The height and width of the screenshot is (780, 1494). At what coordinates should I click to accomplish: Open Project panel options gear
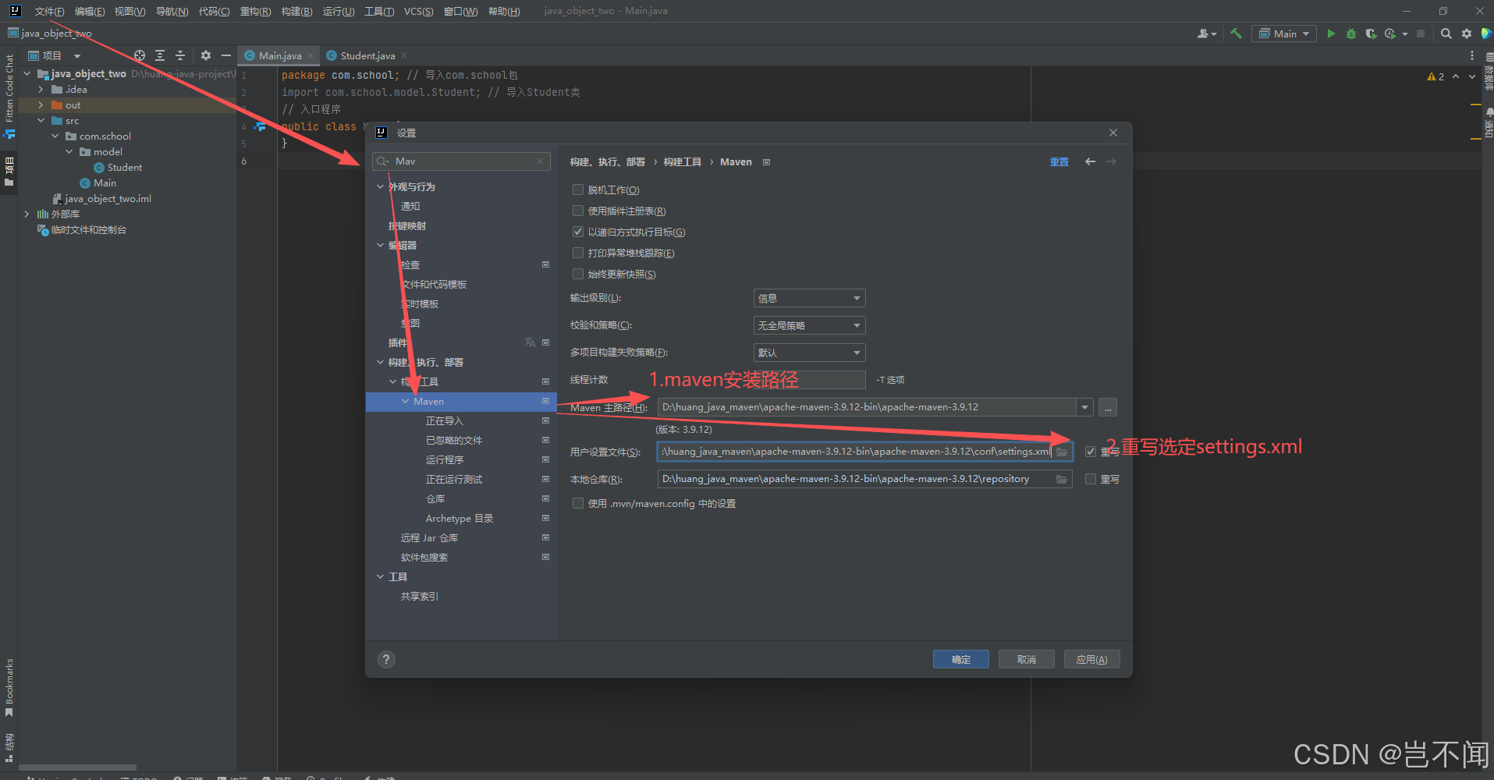[206, 55]
